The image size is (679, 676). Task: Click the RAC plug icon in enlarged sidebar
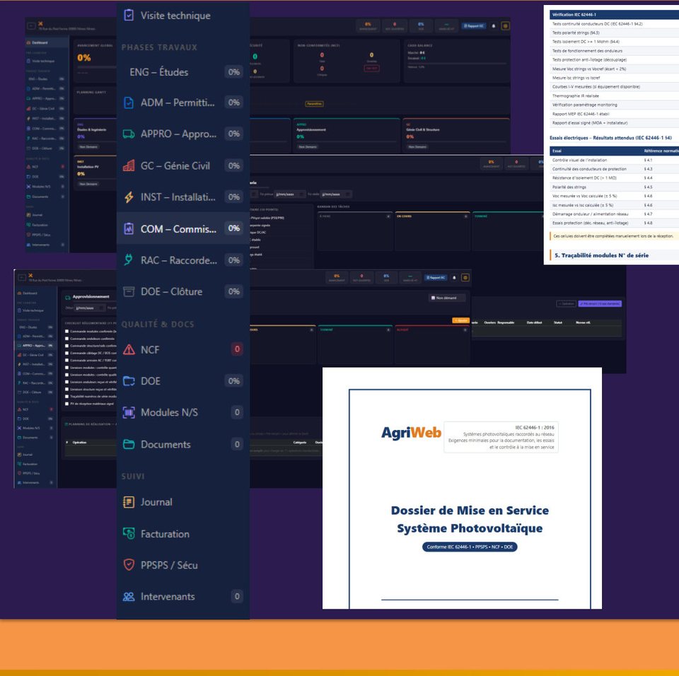tap(128, 260)
